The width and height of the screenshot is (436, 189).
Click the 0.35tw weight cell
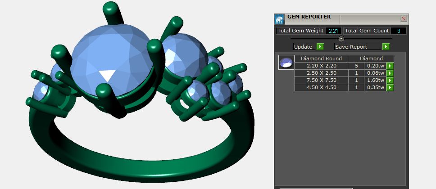[x=375, y=88]
